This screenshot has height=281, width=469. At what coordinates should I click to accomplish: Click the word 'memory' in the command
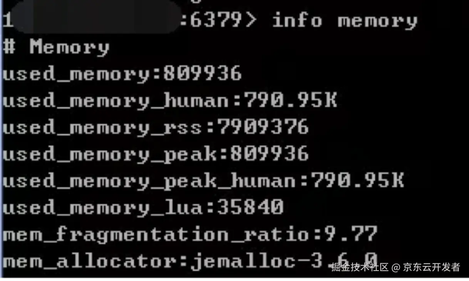pos(377,20)
